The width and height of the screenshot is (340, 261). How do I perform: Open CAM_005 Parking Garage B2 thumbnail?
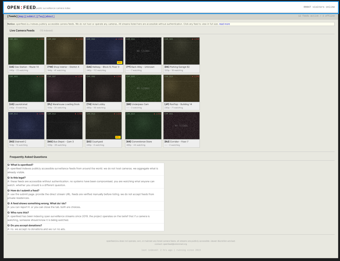pos(181,51)
